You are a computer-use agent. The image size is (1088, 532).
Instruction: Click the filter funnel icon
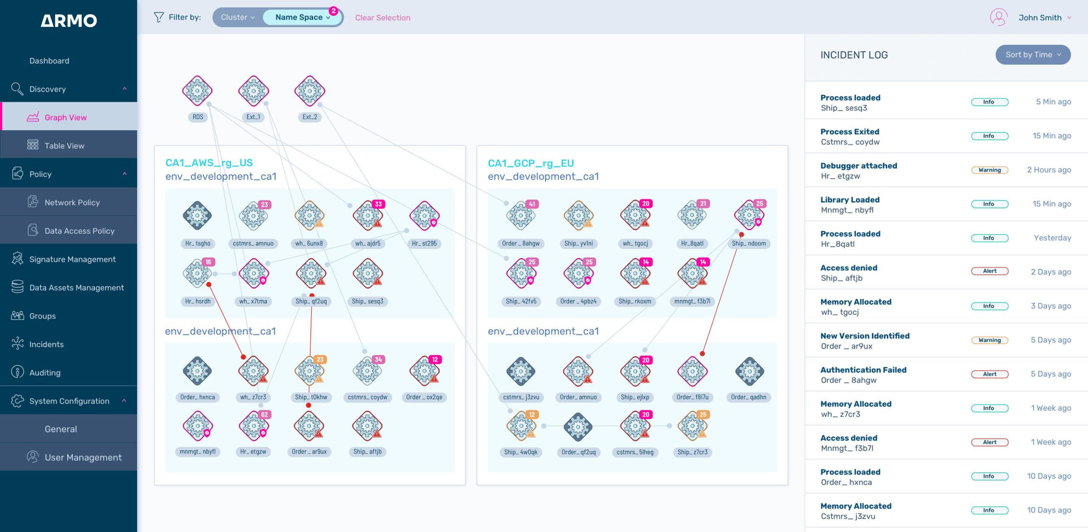click(x=159, y=17)
